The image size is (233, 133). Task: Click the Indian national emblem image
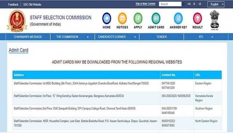(x=214, y=20)
